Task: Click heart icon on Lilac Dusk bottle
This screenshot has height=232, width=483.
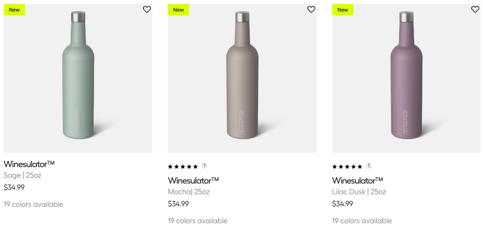Action: (475, 9)
